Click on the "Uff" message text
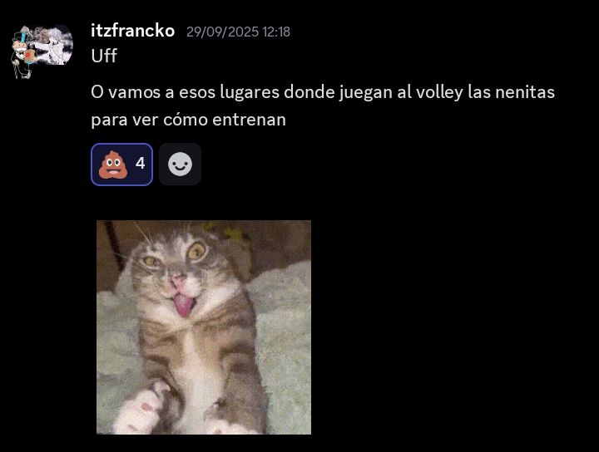The height and width of the screenshot is (452, 599). [104, 56]
